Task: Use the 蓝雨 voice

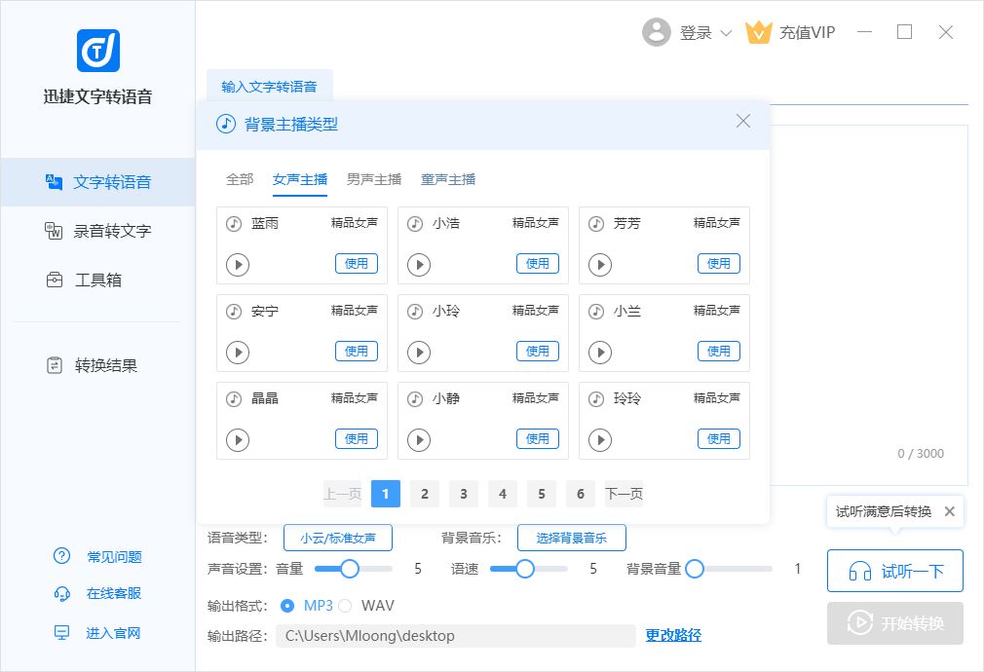Action: (x=357, y=264)
